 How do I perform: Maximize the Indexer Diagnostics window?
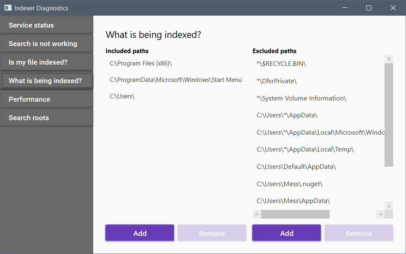pos(369,8)
